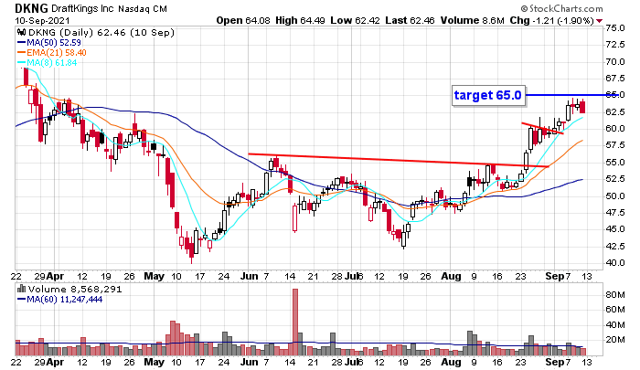Click the 47.5 price axis label

615,213
